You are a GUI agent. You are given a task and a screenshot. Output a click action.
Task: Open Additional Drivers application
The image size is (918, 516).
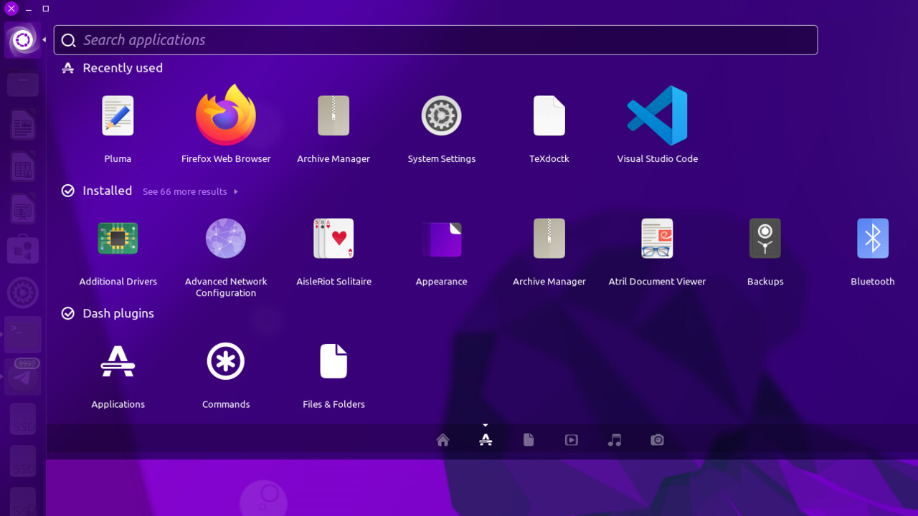click(x=118, y=239)
